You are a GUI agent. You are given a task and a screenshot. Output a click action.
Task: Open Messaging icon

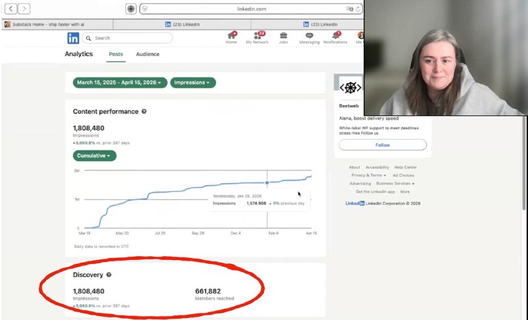pos(309,38)
